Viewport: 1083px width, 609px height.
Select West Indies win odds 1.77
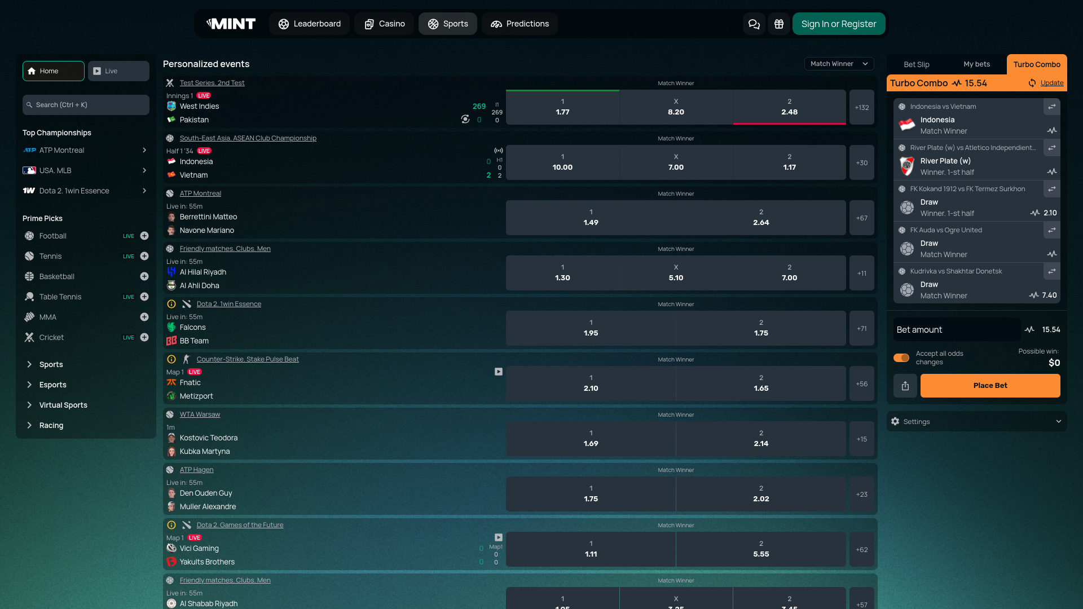pos(562,107)
